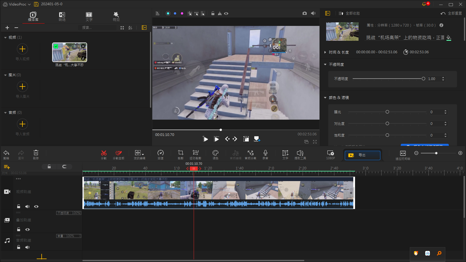466x262 pixels.
Task: Add text with the 文字 timeline tool
Action: (x=285, y=155)
